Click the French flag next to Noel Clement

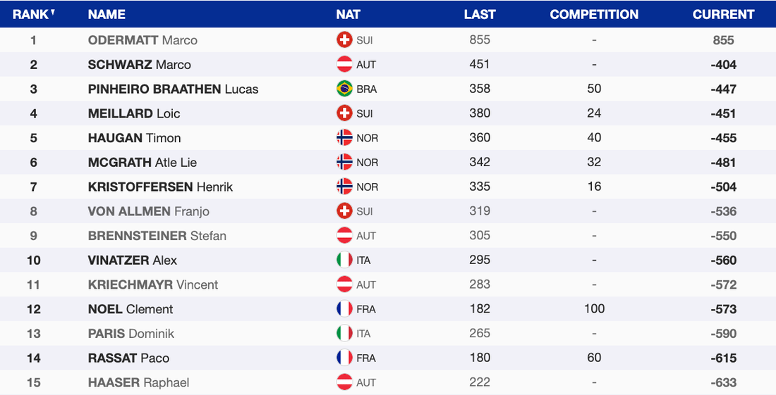point(344,309)
